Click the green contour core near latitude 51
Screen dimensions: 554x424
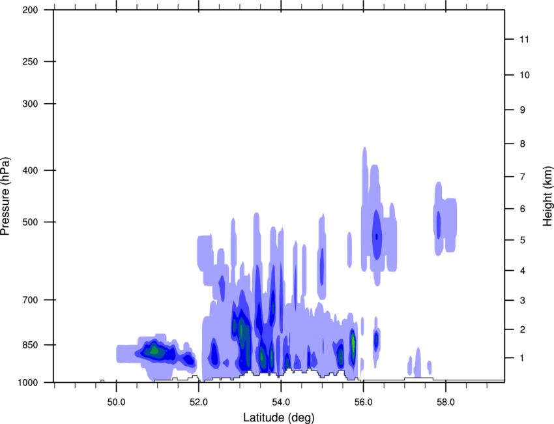[x=154, y=350]
